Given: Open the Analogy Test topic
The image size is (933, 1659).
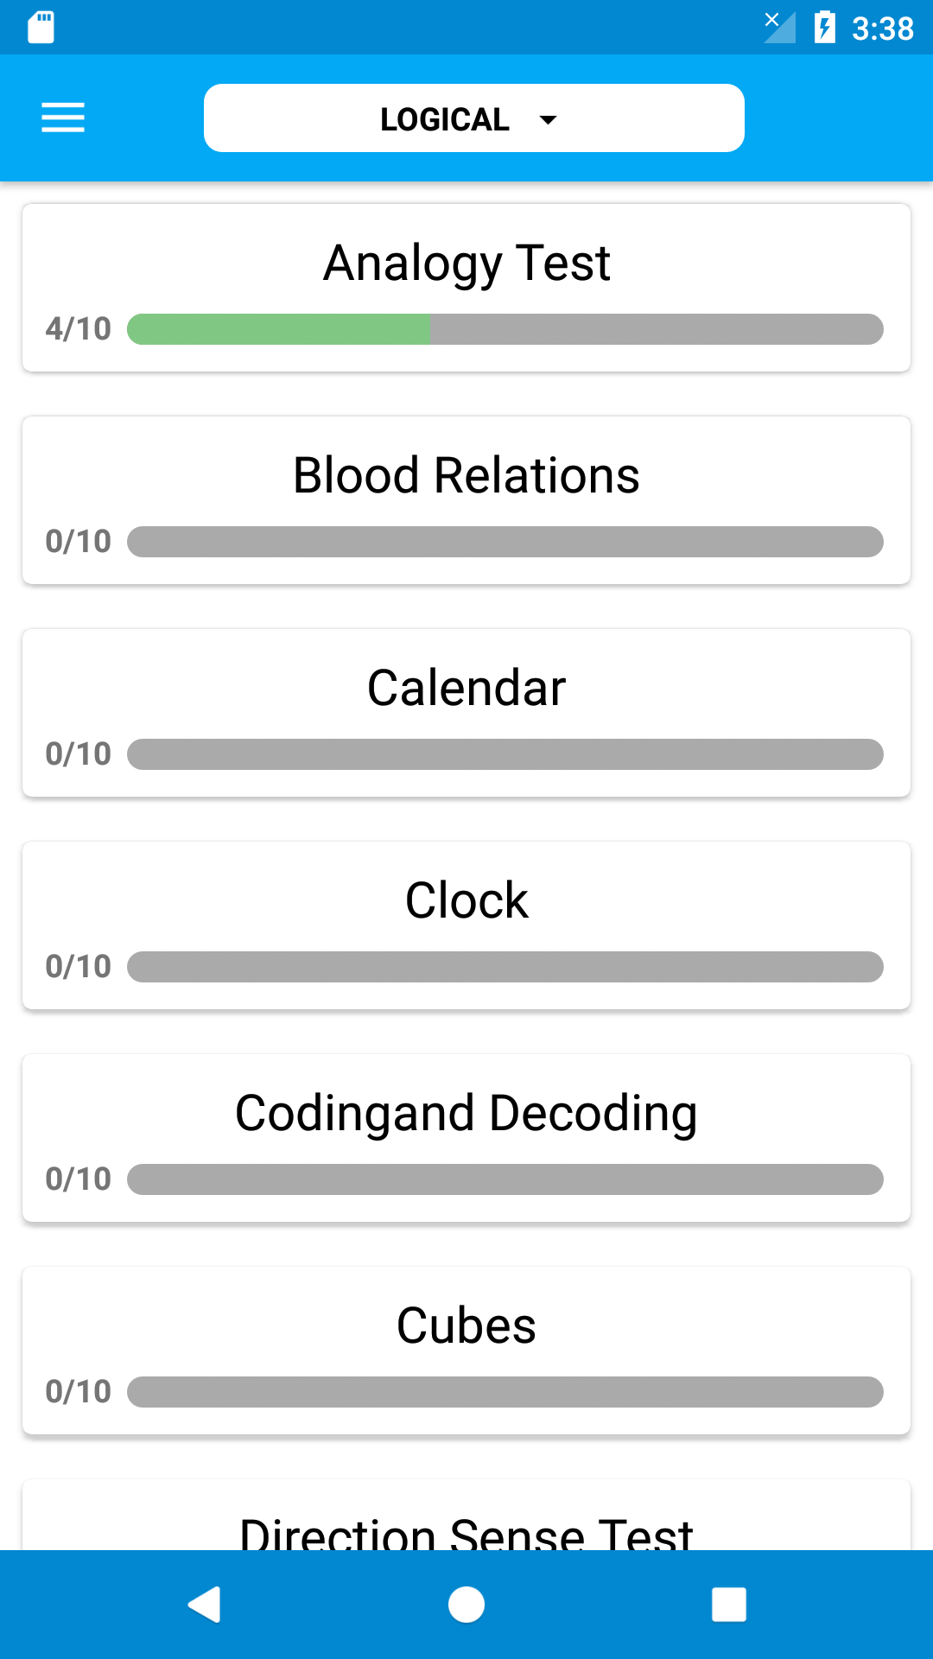Looking at the screenshot, I should (x=466, y=288).
